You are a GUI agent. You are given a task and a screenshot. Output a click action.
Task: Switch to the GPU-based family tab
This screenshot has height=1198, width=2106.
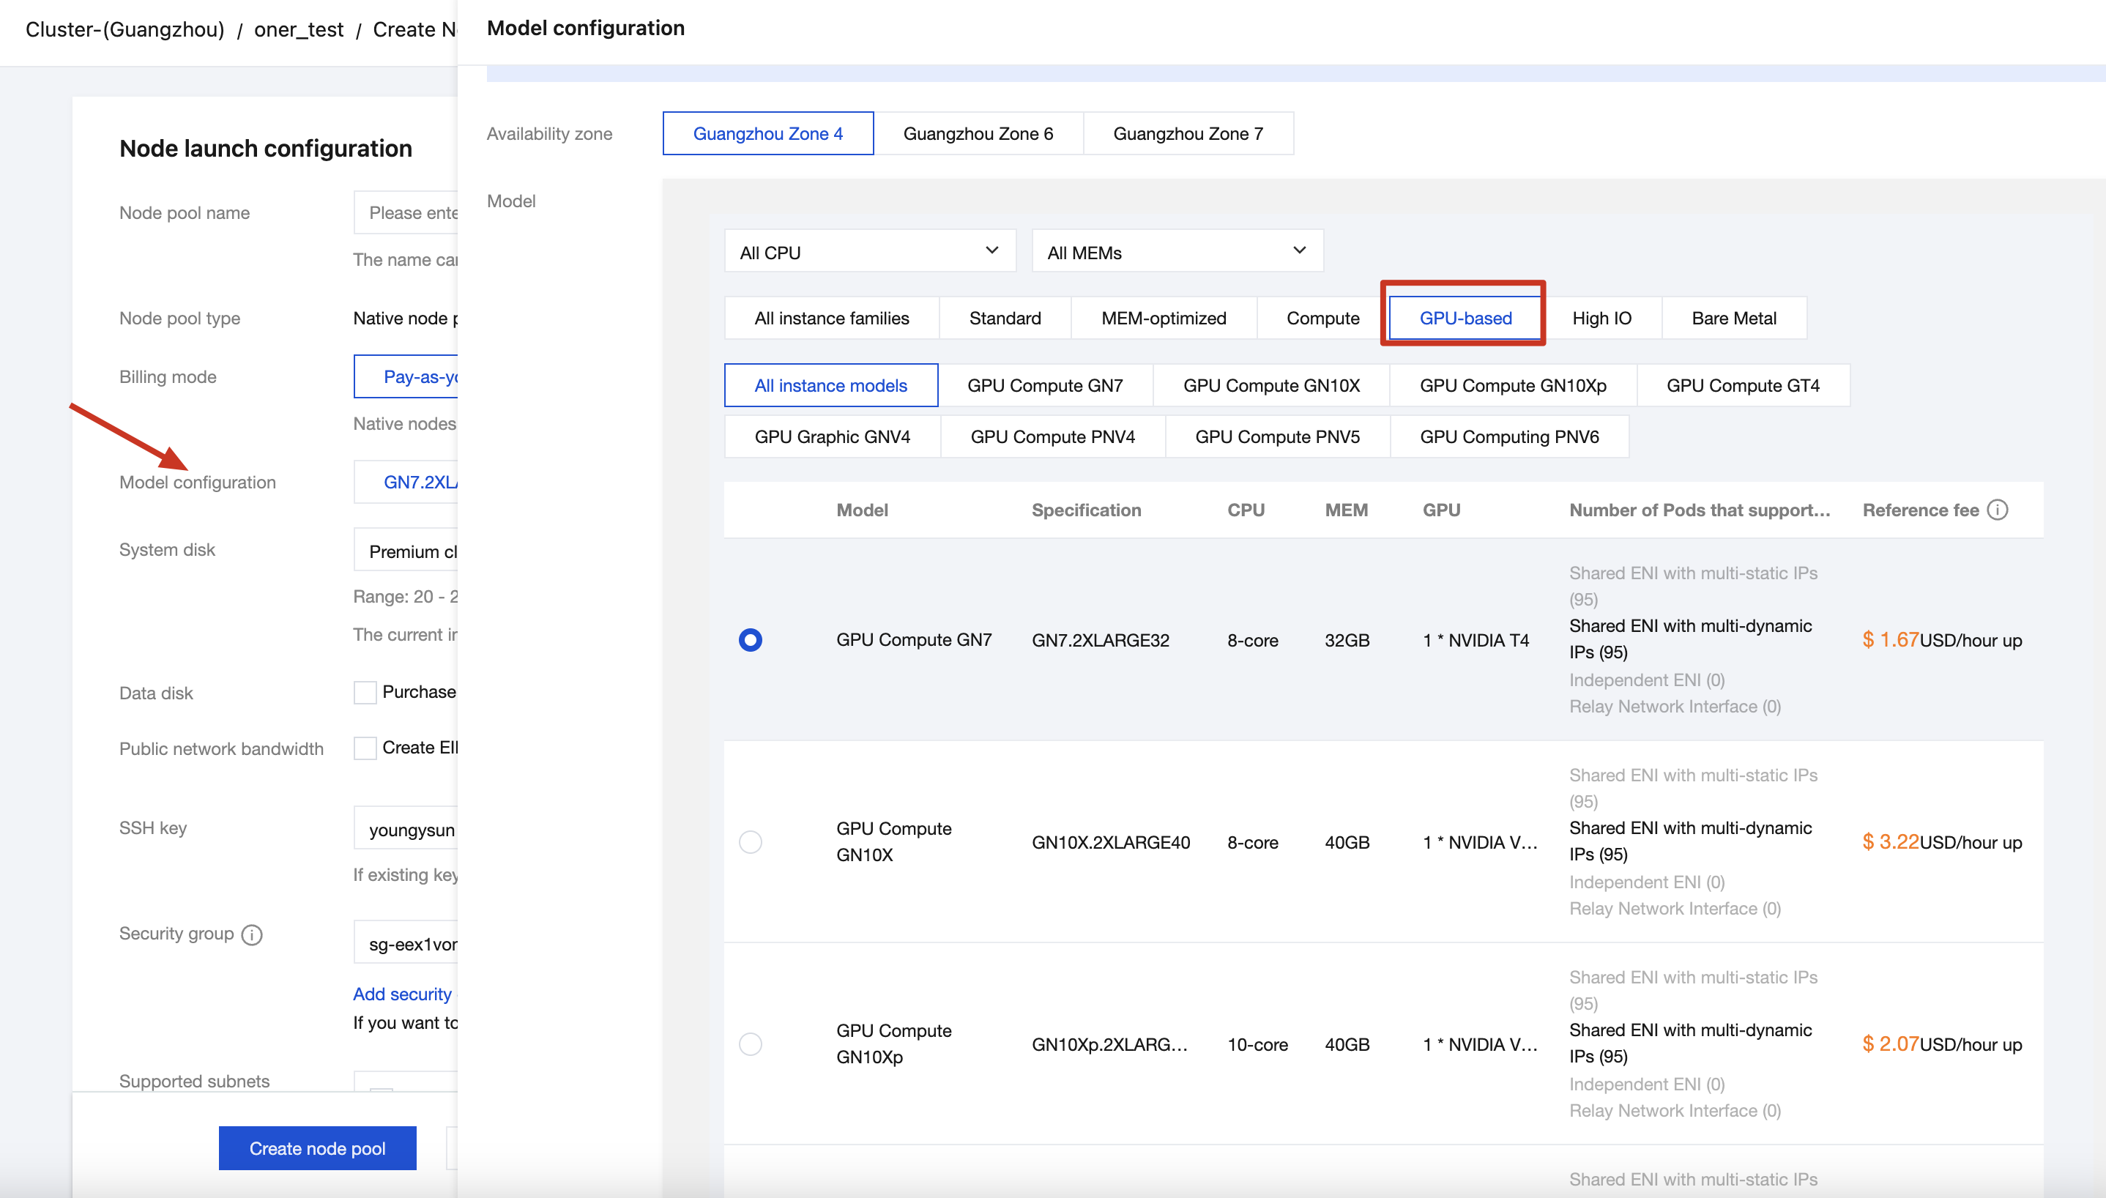(1465, 319)
